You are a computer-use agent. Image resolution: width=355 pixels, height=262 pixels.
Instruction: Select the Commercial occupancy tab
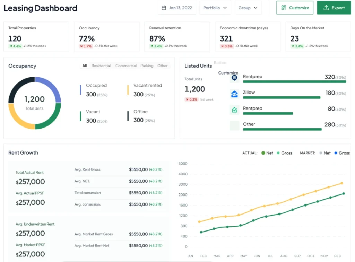[x=126, y=65]
